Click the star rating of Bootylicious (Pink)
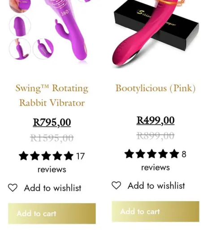 click(x=151, y=154)
